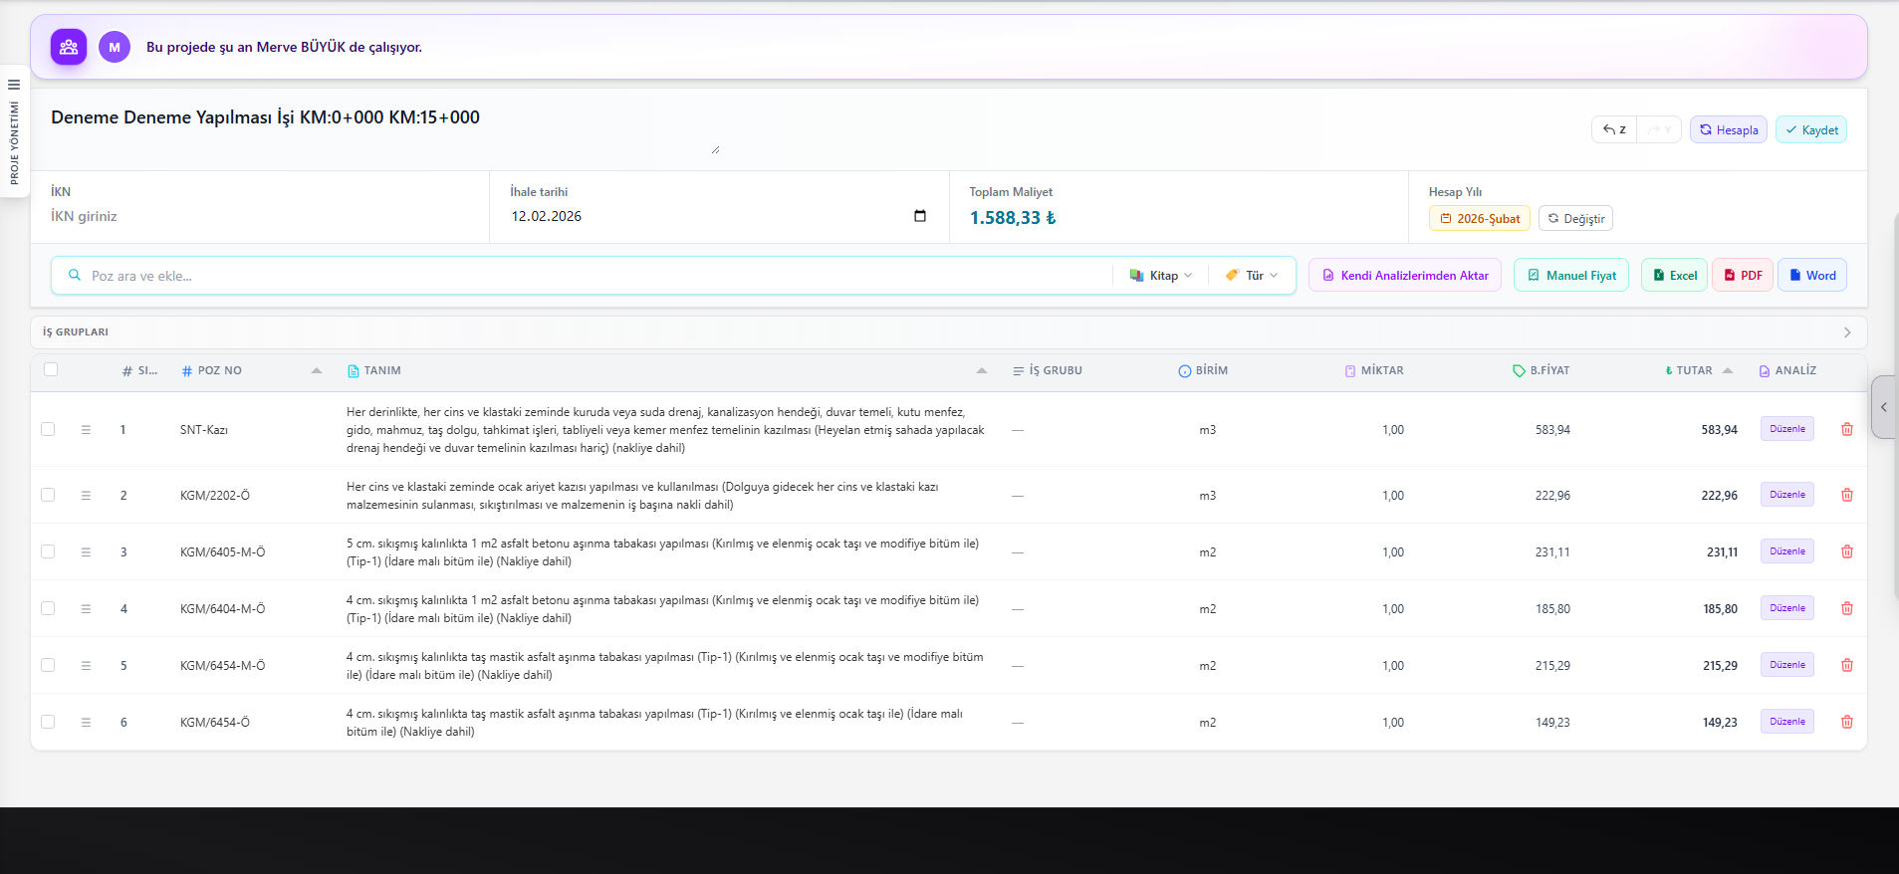Sort table by Poz No column
This screenshot has height=874, width=1899.
pyautogui.click(x=317, y=370)
